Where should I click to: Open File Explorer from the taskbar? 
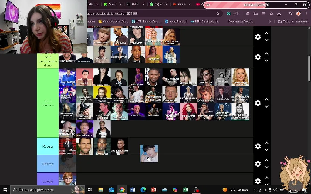point(101,190)
